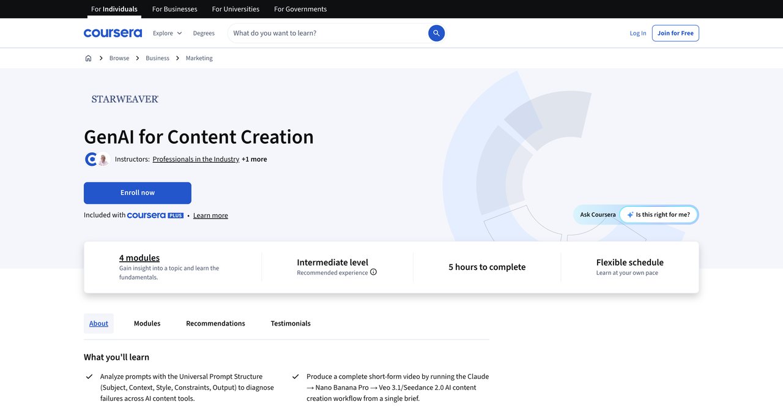
Task: Click the Enroll now button
Action: click(x=138, y=193)
